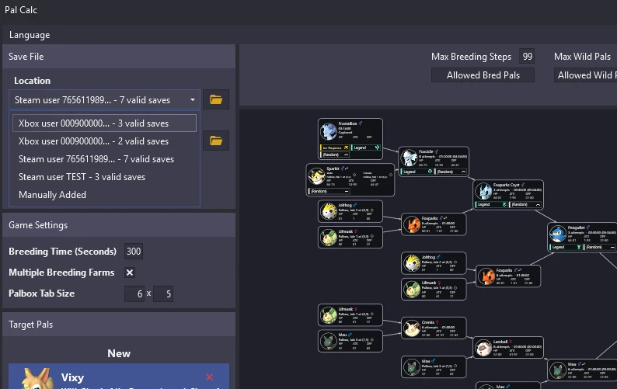Select Xbox user with 2 valid saves

click(104, 141)
